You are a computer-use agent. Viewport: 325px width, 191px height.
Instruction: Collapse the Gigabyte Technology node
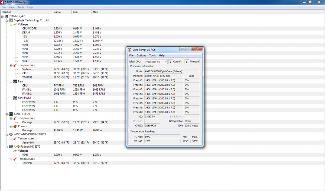[x=7, y=20]
